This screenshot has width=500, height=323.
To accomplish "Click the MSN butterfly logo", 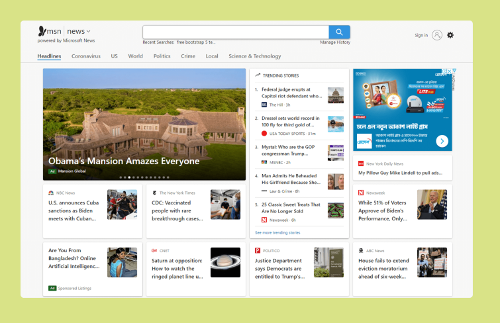I will tap(44, 31).
